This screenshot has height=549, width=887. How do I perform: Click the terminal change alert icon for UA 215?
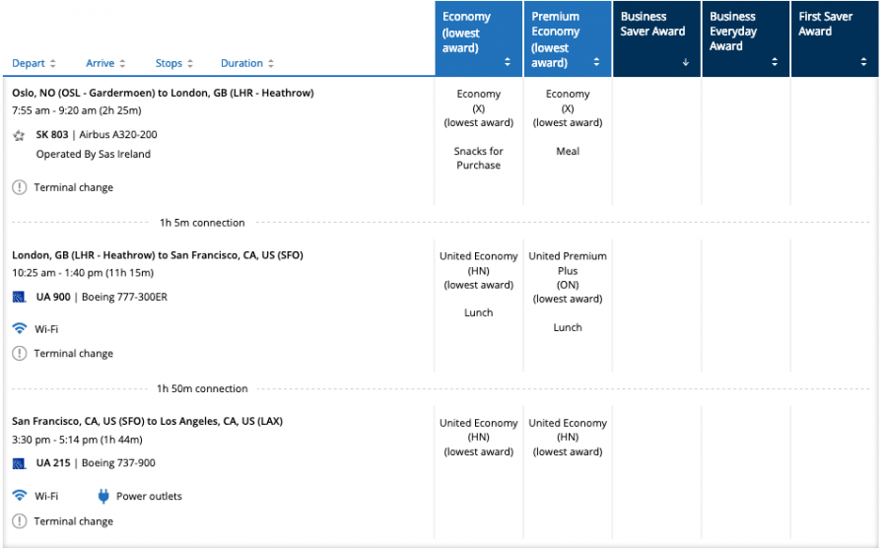(x=19, y=520)
